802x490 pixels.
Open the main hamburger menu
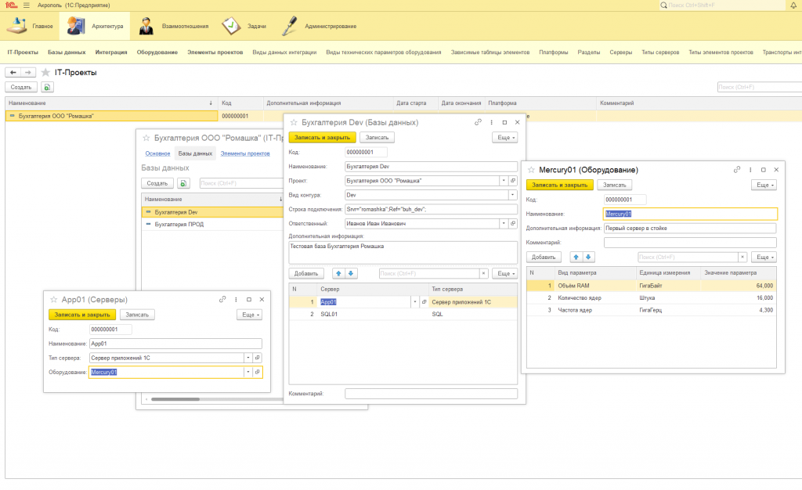27,5
